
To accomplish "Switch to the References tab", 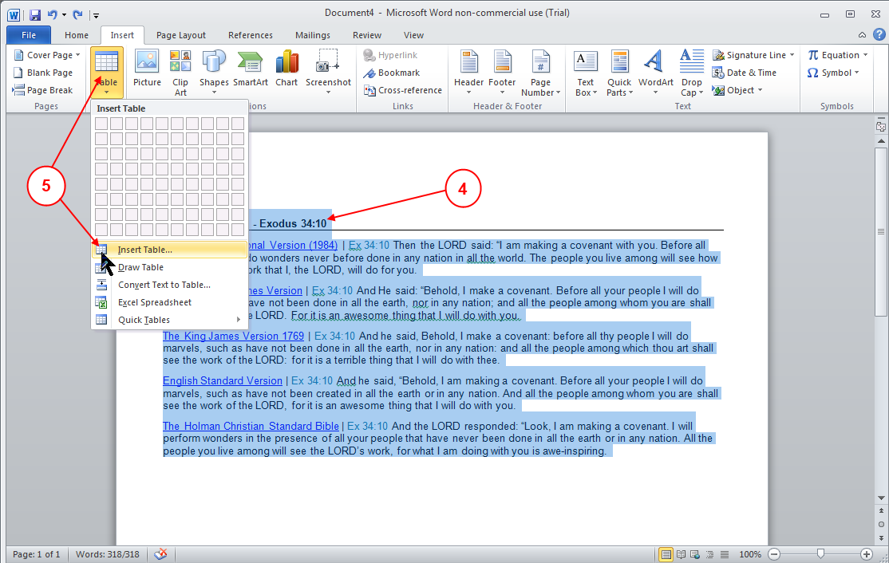I will (x=250, y=35).
